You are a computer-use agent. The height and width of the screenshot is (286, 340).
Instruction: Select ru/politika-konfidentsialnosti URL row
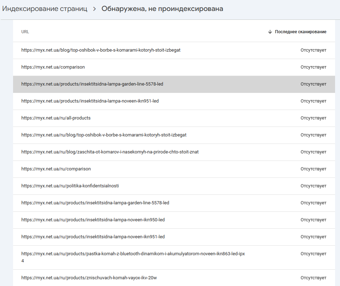[x=174, y=186]
